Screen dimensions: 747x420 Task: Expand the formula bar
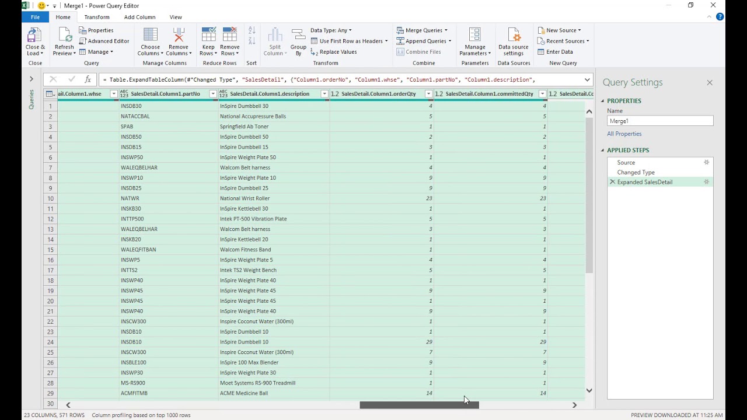(587, 79)
